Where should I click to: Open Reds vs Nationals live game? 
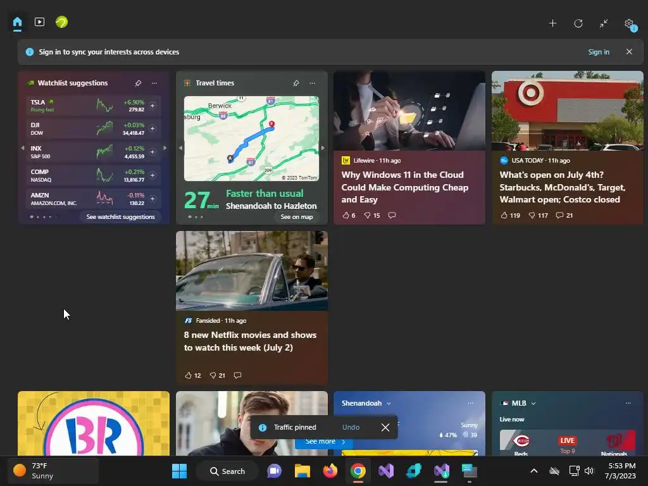[568, 443]
